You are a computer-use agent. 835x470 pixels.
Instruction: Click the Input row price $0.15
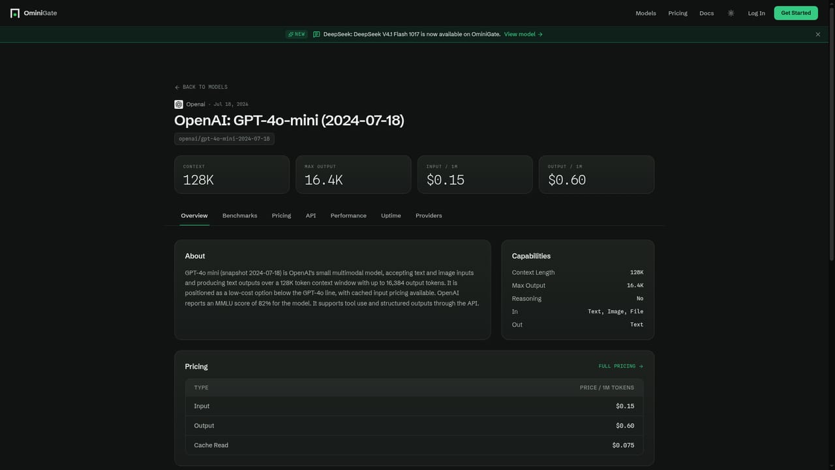625,406
